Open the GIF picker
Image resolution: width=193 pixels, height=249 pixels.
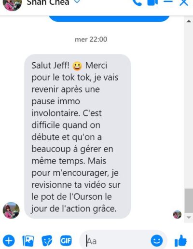click(66, 241)
